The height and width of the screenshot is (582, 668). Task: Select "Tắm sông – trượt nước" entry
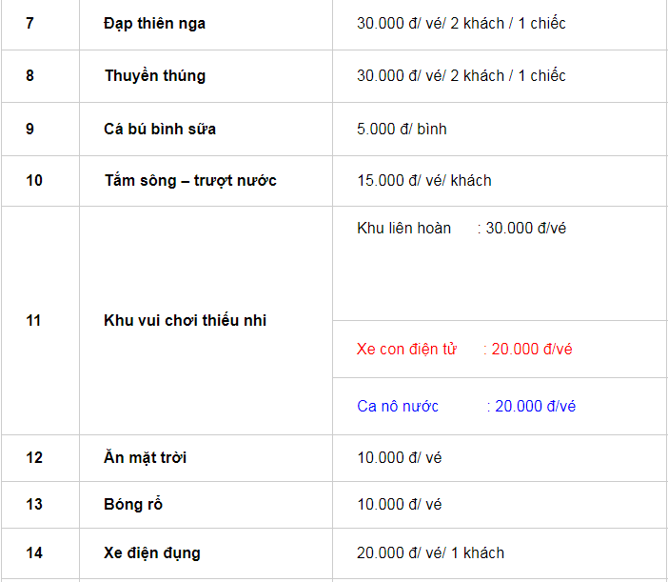click(190, 180)
